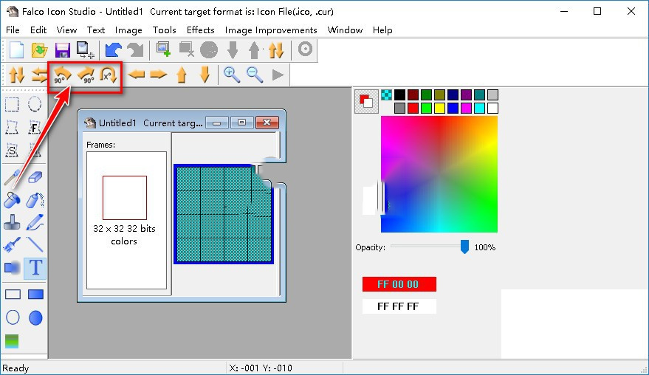649x375 pixels.
Task: Click the rotate 90° clockwise icon
Action: pos(86,75)
